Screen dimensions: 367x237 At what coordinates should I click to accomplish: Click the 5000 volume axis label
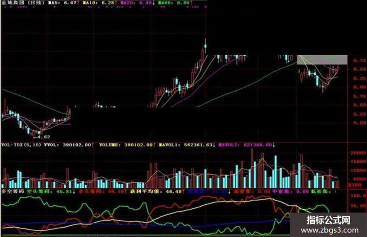360,179
